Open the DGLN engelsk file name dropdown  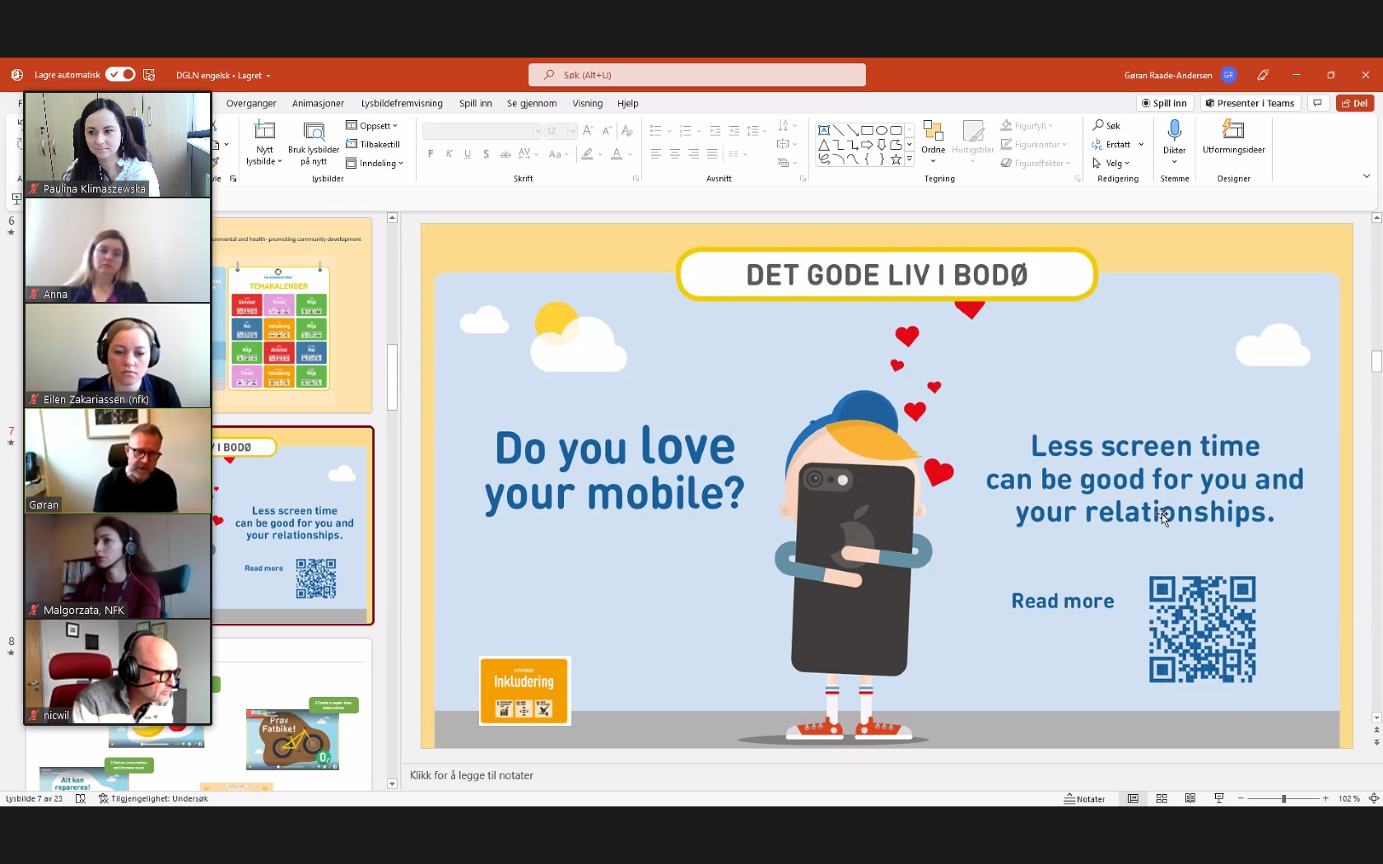(x=223, y=75)
